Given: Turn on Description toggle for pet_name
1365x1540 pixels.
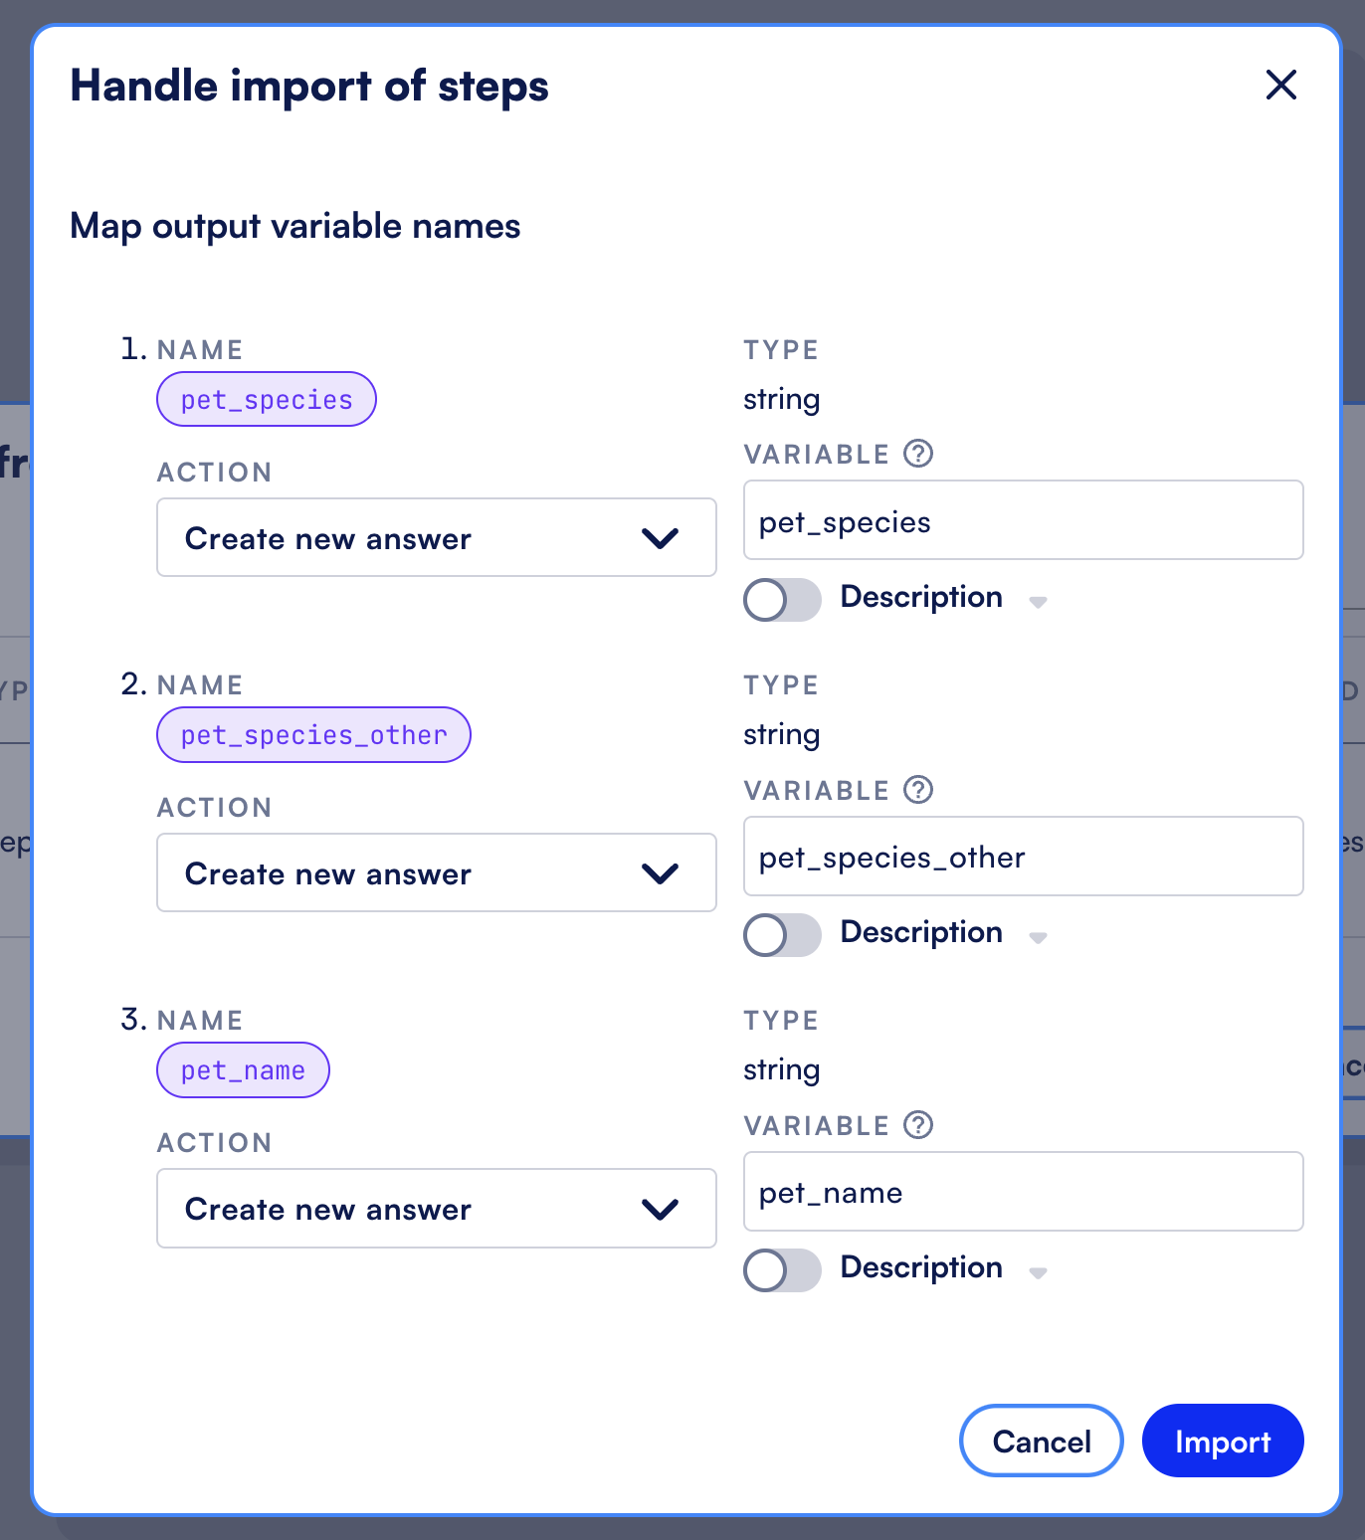Looking at the screenshot, I should click(x=782, y=1270).
